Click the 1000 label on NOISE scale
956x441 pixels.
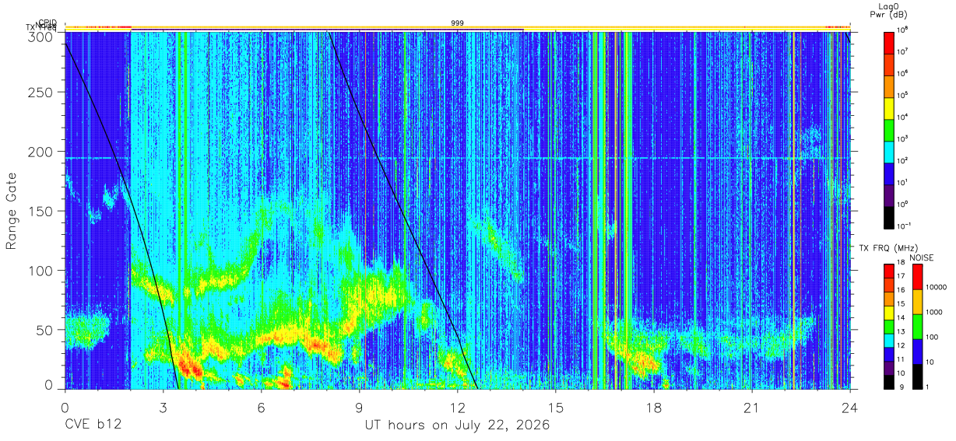tap(935, 313)
